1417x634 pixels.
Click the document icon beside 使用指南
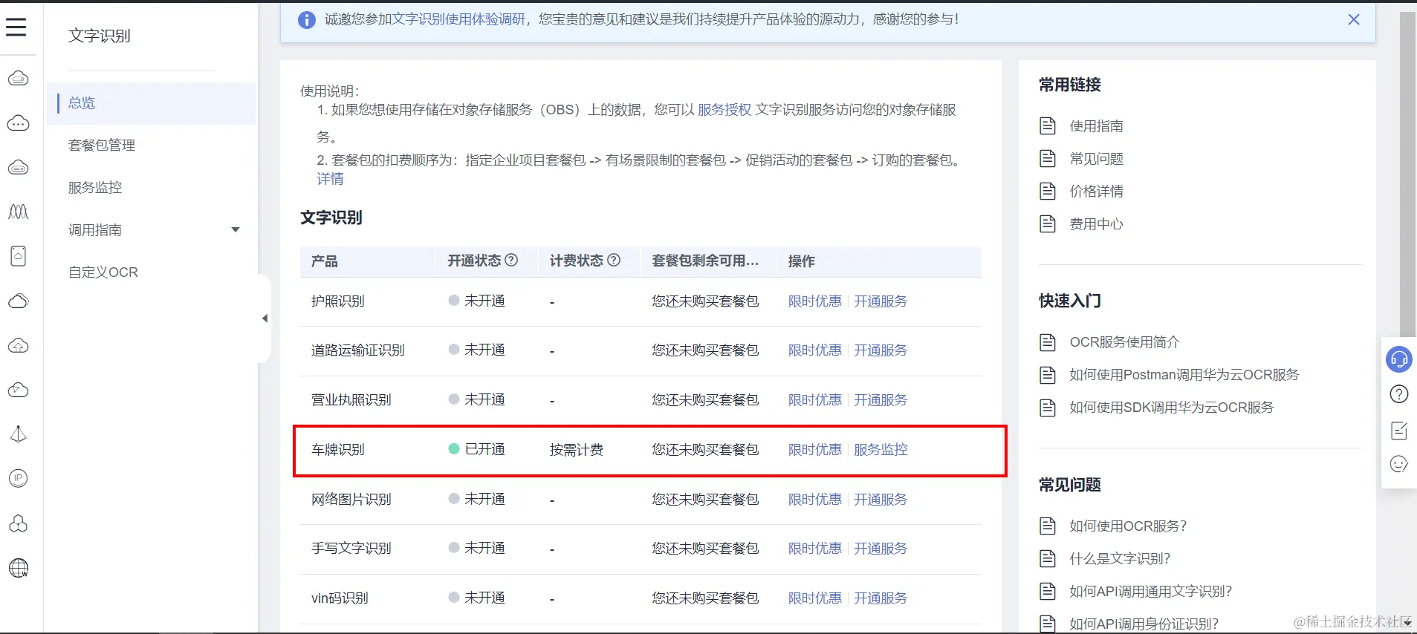1048,126
